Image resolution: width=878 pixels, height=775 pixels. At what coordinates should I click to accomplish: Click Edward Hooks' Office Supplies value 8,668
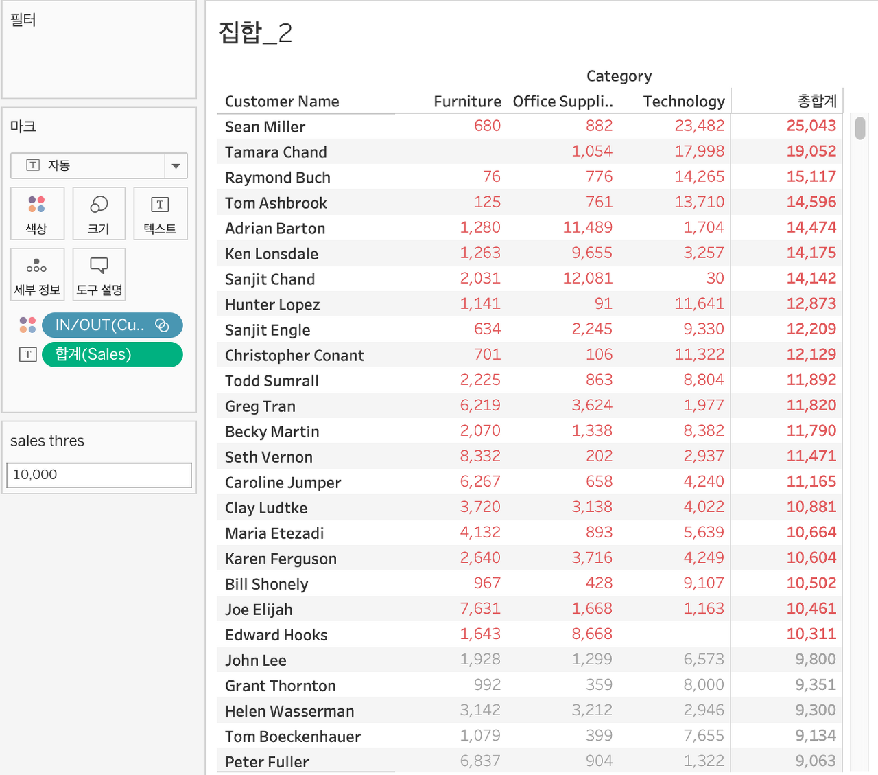592,634
